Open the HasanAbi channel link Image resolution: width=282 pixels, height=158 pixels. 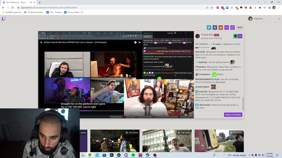(207, 35)
